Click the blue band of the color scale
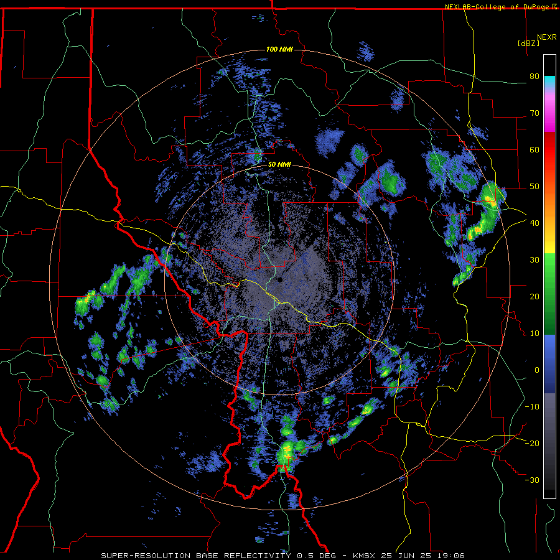560x560 pixels. (x=549, y=364)
